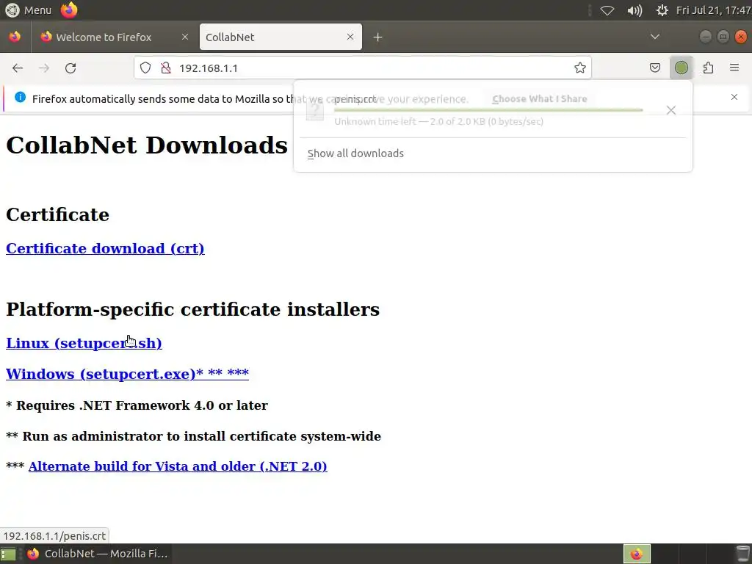Launch Firefox from top panel icon
This screenshot has height=564, width=752.
point(69,10)
